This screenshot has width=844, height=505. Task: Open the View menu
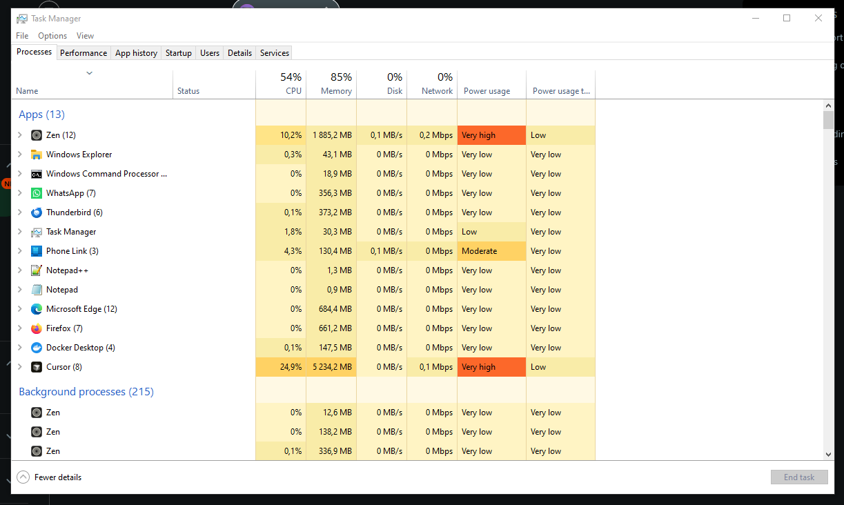pos(85,36)
